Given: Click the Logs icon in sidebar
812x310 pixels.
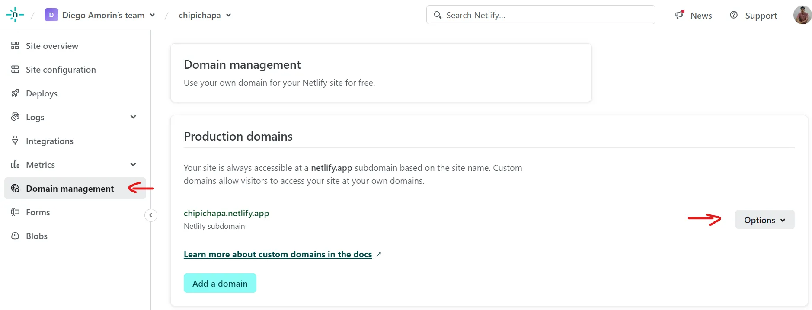Looking at the screenshot, I should point(15,117).
